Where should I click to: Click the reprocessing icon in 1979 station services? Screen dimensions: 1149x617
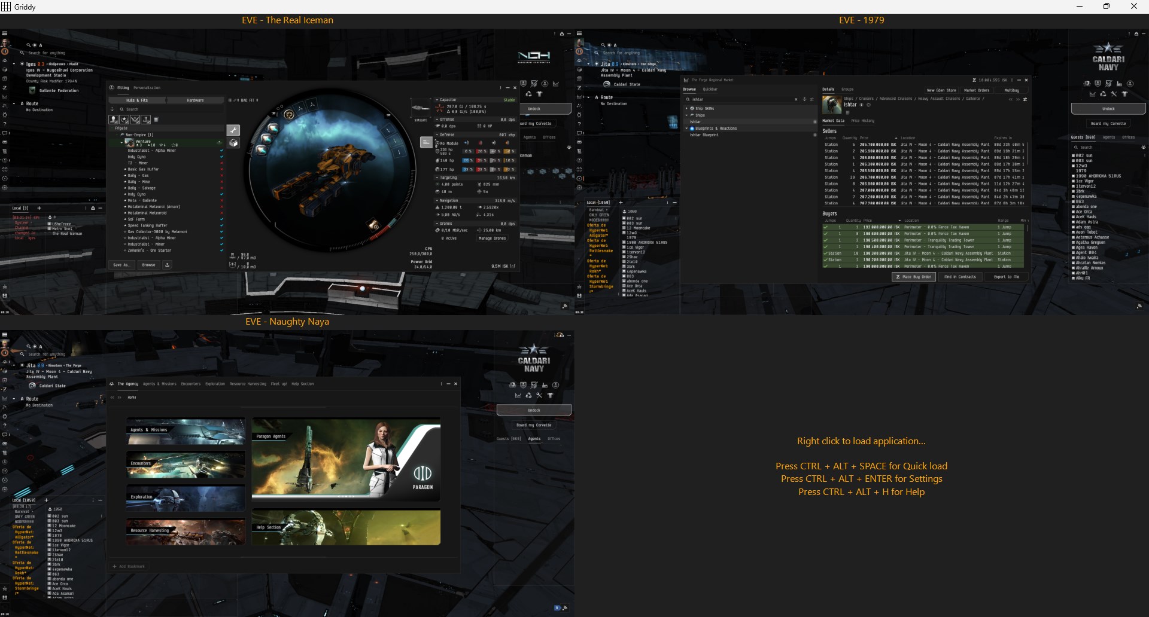point(1103,94)
